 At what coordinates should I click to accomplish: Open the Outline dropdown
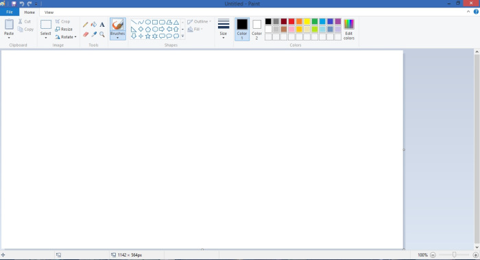coord(199,21)
